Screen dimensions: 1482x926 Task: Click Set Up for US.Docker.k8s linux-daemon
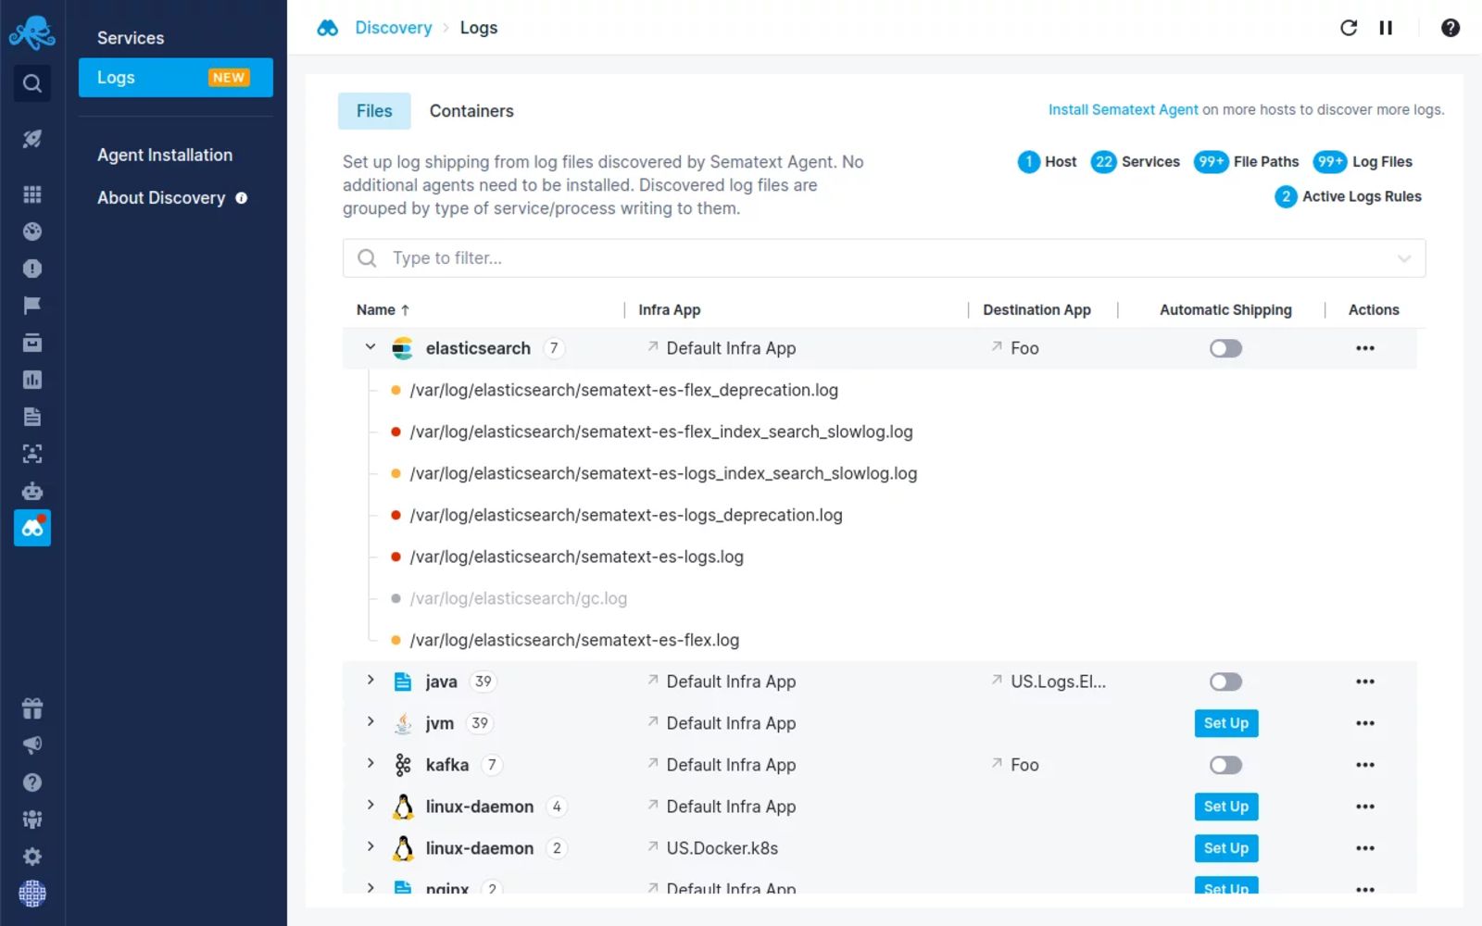pyautogui.click(x=1225, y=848)
